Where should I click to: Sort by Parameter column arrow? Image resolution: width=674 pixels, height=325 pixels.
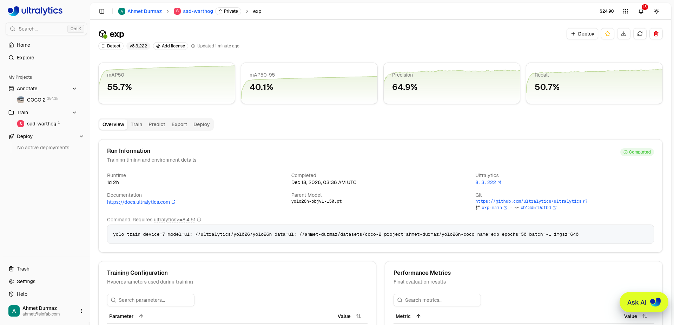pyautogui.click(x=141, y=316)
